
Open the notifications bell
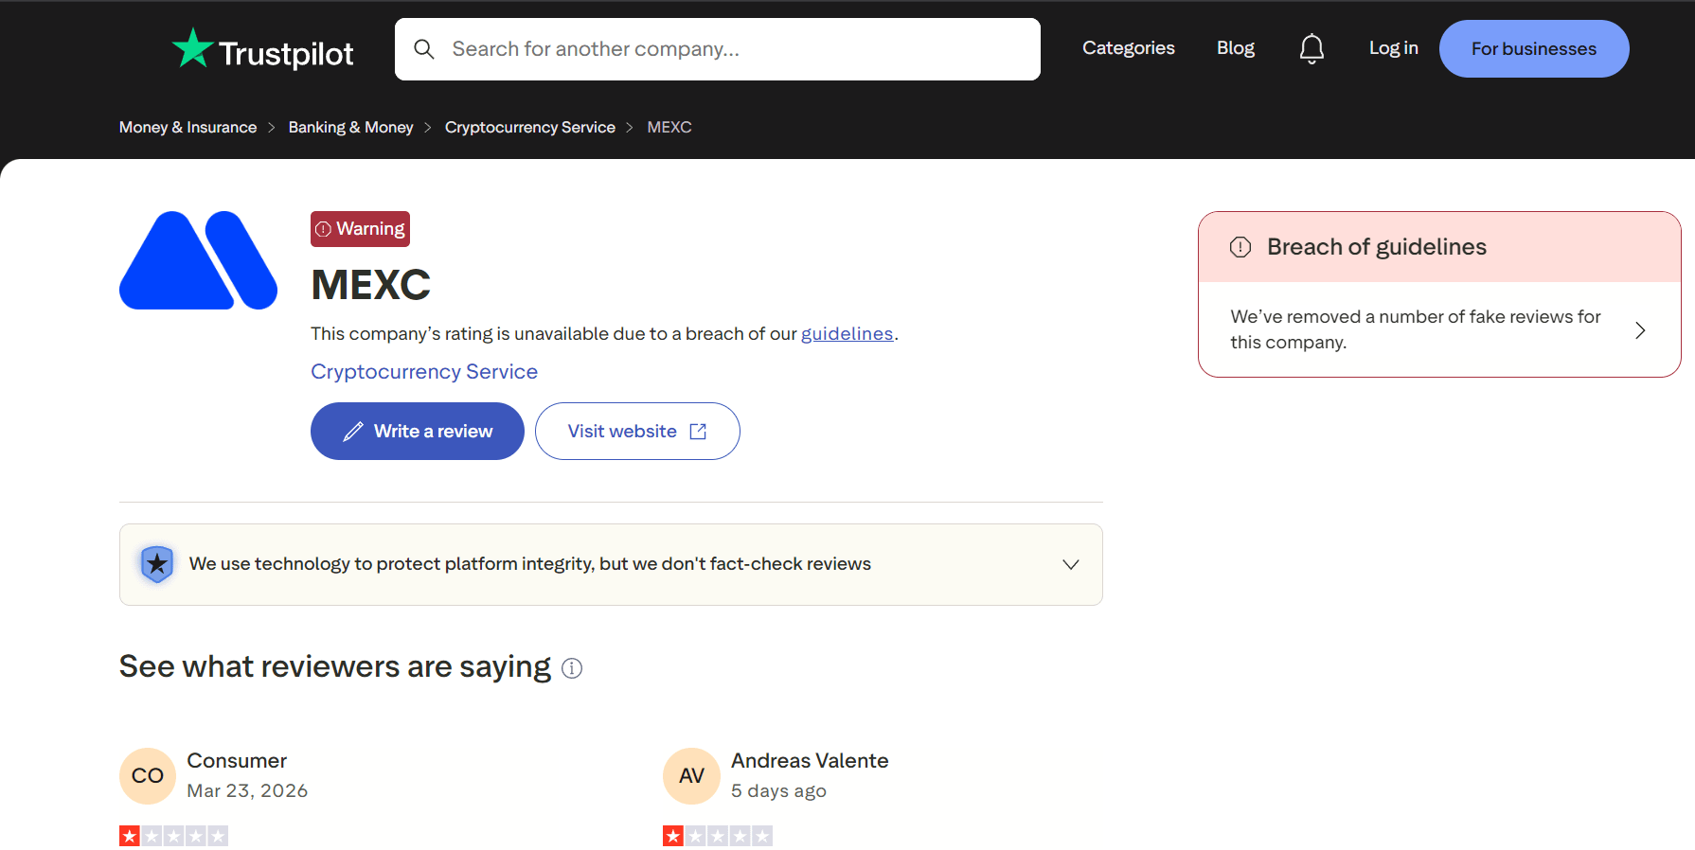[x=1311, y=48]
